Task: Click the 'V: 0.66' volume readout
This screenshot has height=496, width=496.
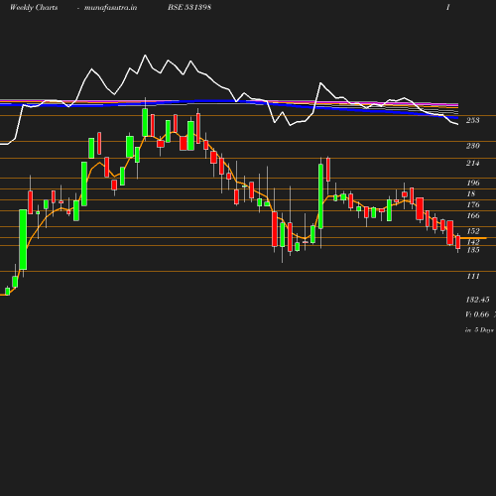Action: [477, 314]
